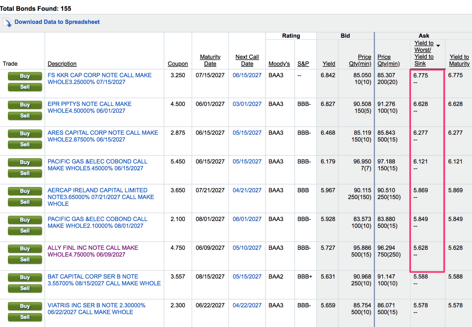This screenshot has height=327, width=472.
Task: Click the sort arrow beside Yield to Worst
Action: pos(438,46)
